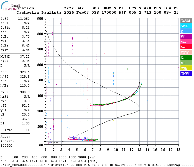Click the P1 value RSF

pyautogui.click(x=122, y=13)
